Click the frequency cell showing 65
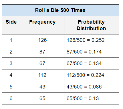 click(43, 98)
